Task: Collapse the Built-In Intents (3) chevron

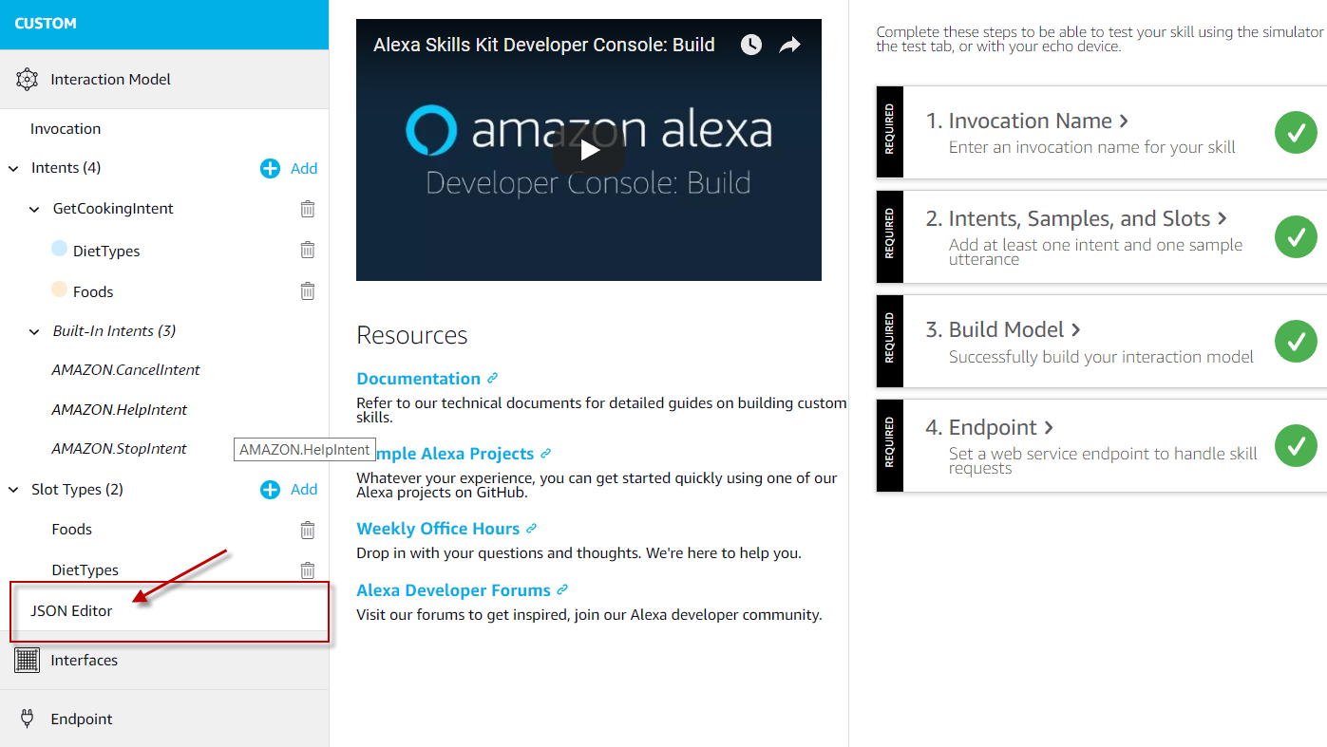Action: (34, 331)
